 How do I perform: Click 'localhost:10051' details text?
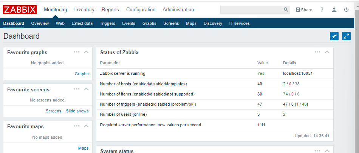[298, 73]
